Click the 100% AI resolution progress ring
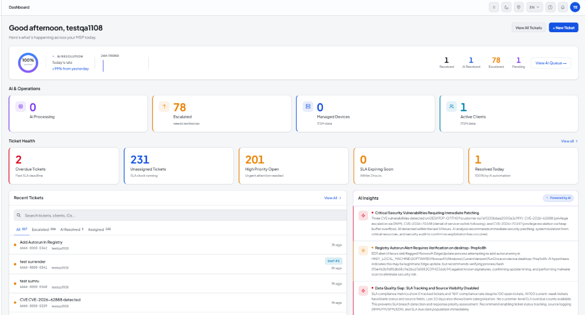Screen dimensions: 585x315 click(x=28, y=63)
